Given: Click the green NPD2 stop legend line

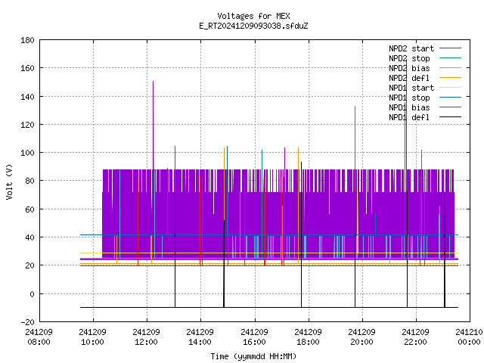Looking at the screenshot, I should point(450,58).
